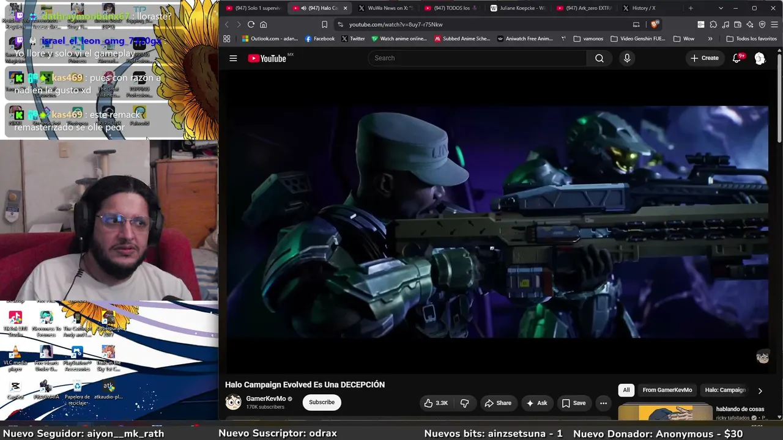Switch to the Solo 1 superviv tab
783x440 pixels.
[x=253, y=8]
